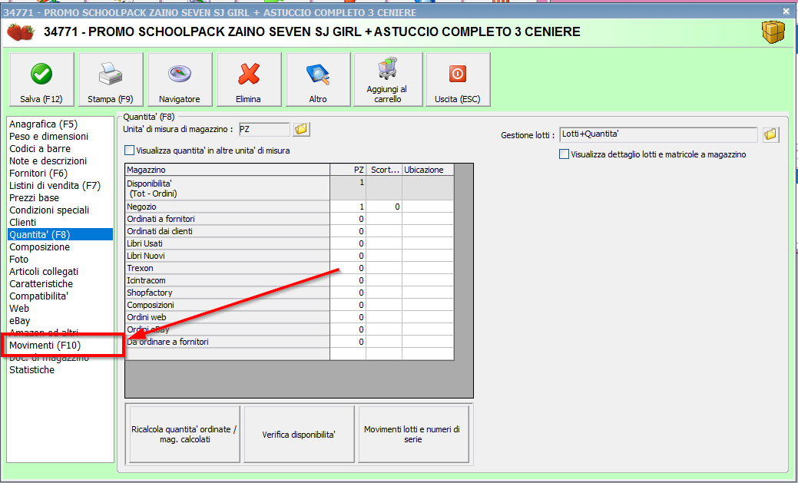798x483 pixels.
Task: Click the Salva (F12) green checkmark button
Action: point(41,79)
